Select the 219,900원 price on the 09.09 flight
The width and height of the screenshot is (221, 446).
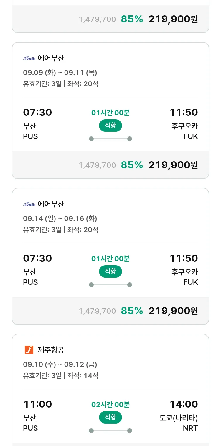[x=173, y=165]
